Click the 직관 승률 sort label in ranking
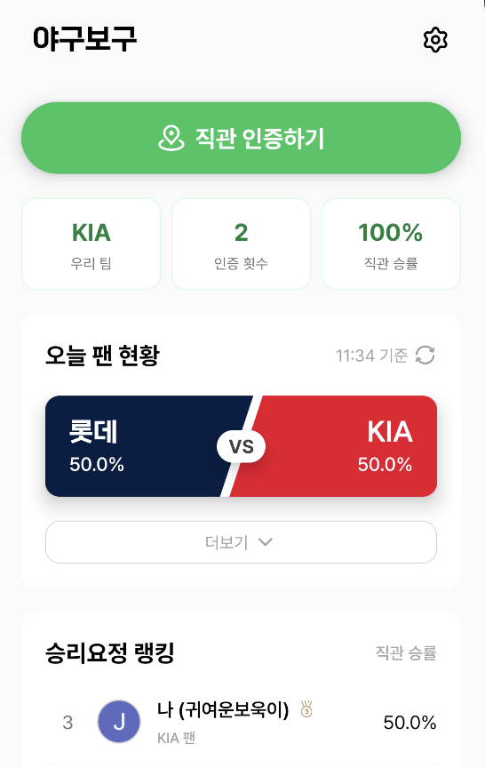 click(406, 653)
